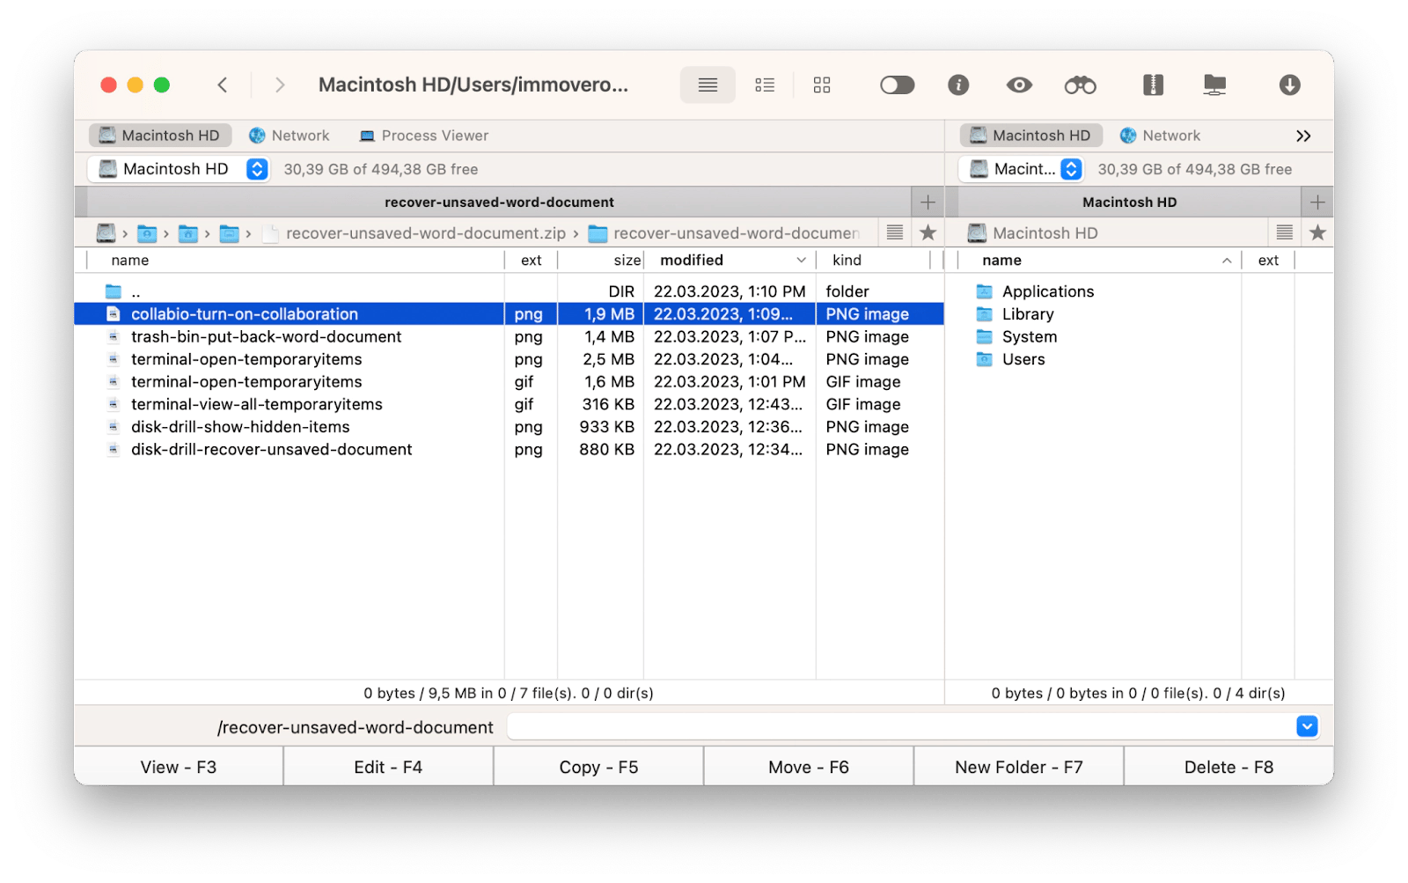The height and width of the screenshot is (883, 1408).
Task: Show file info with the info icon
Action: pyautogui.click(x=958, y=85)
